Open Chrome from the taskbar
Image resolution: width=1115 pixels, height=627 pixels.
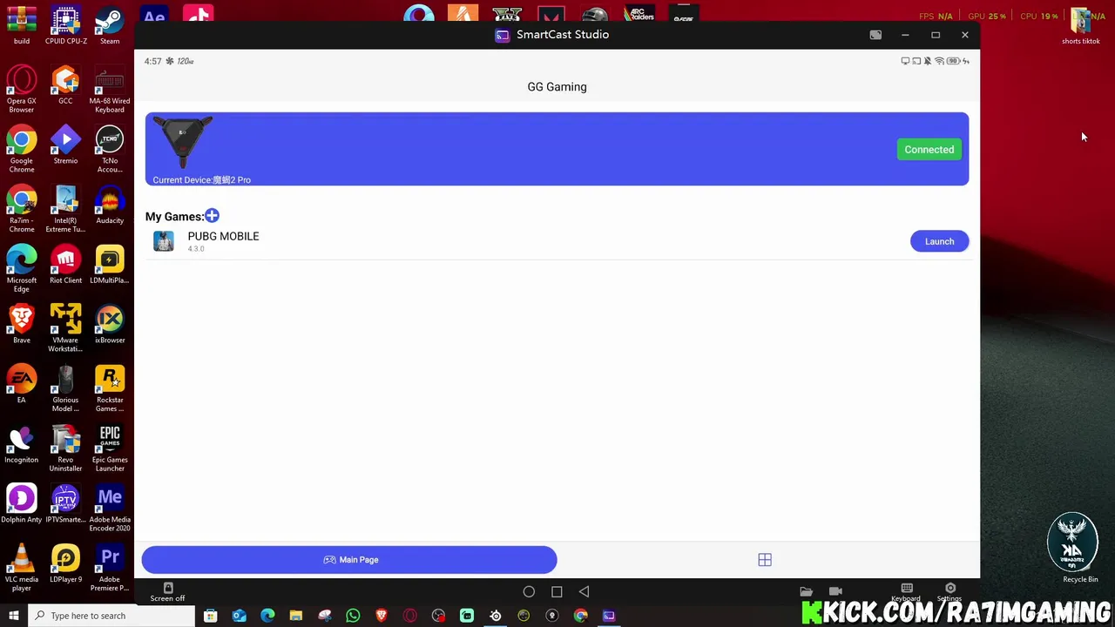click(581, 616)
